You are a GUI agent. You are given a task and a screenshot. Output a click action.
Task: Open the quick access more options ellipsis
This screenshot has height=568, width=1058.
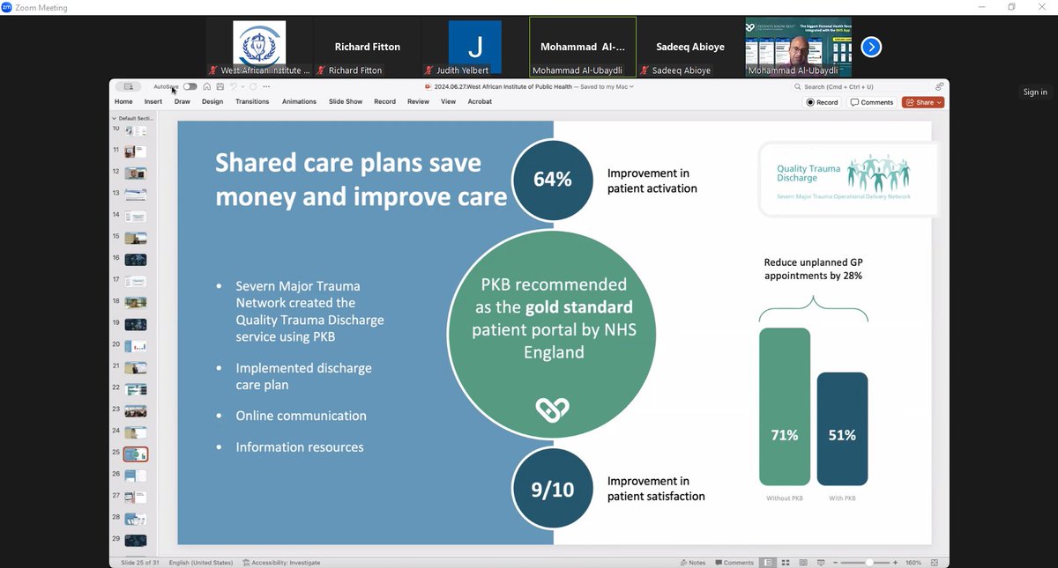(266, 86)
